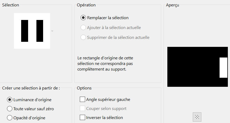Click the Opération group heading
The width and height of the screenshot is (230, 123).
click(x=86, y=5)
